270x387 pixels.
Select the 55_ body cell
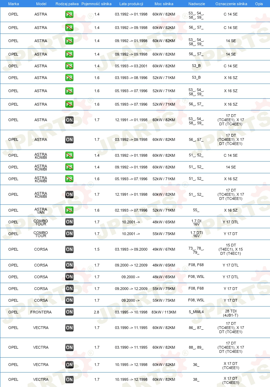click(x=196, y=210)
